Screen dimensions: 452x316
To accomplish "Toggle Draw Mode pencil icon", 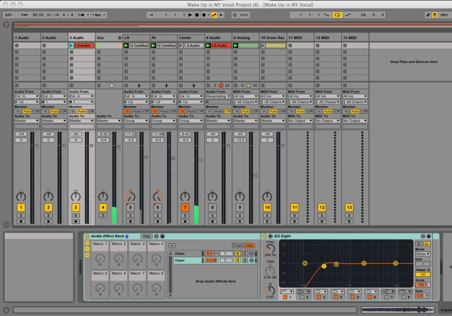I will [428, 15].
